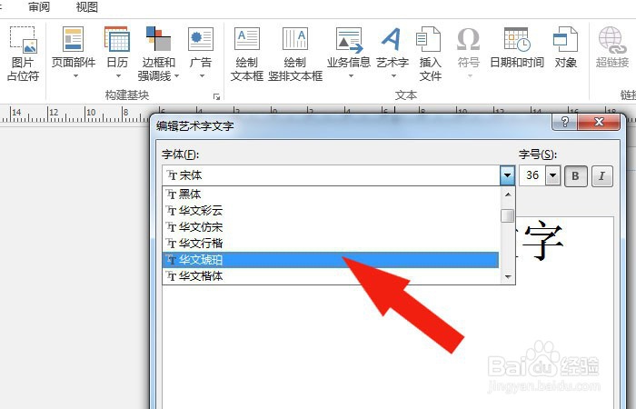
Task: Click the font list scroll-up arrow
Action: [x=507, y=195]
